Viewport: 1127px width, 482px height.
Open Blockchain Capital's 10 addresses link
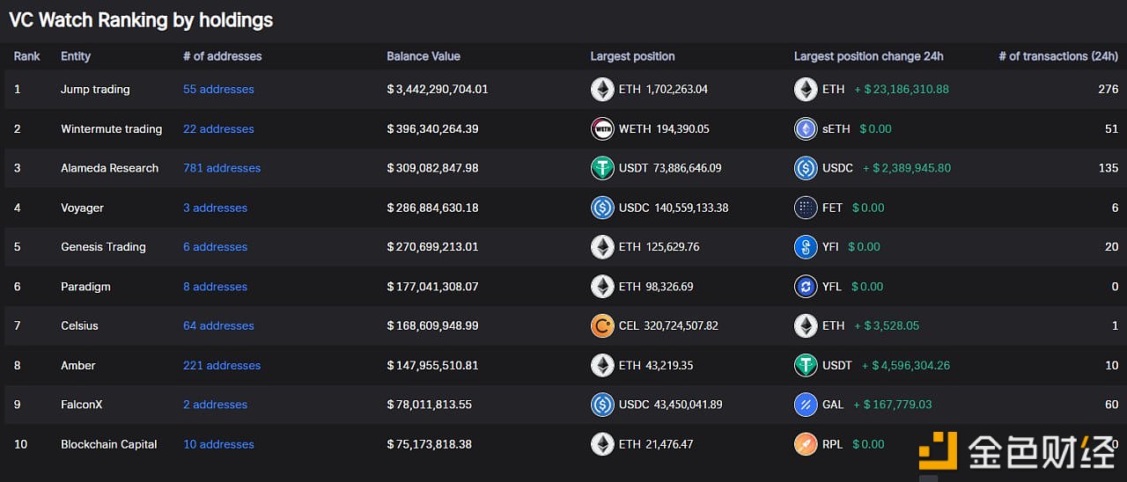(x=218, y=444)
